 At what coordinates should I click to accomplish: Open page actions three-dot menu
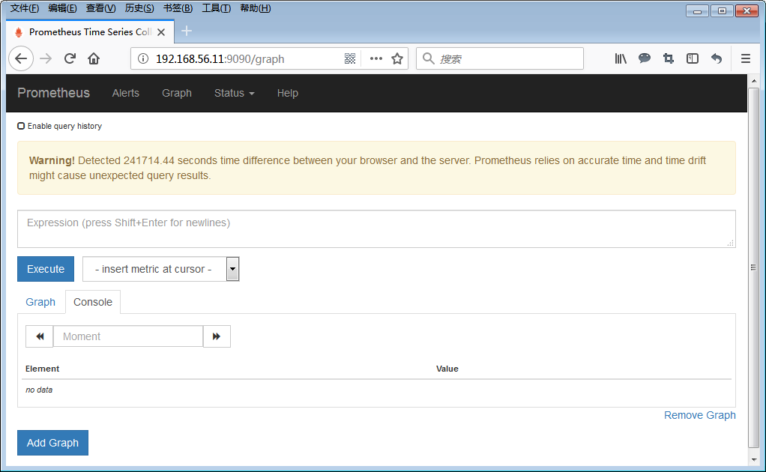376,59
